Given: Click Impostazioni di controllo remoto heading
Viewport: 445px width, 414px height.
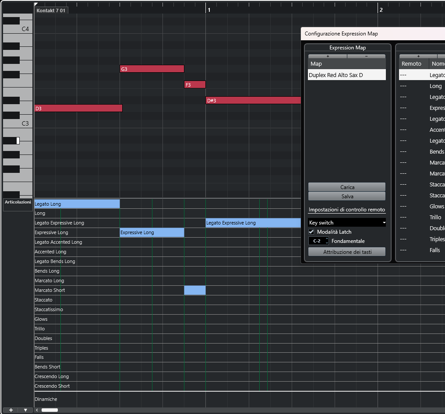Looking at the screenshot, I should tap(347, 210).
